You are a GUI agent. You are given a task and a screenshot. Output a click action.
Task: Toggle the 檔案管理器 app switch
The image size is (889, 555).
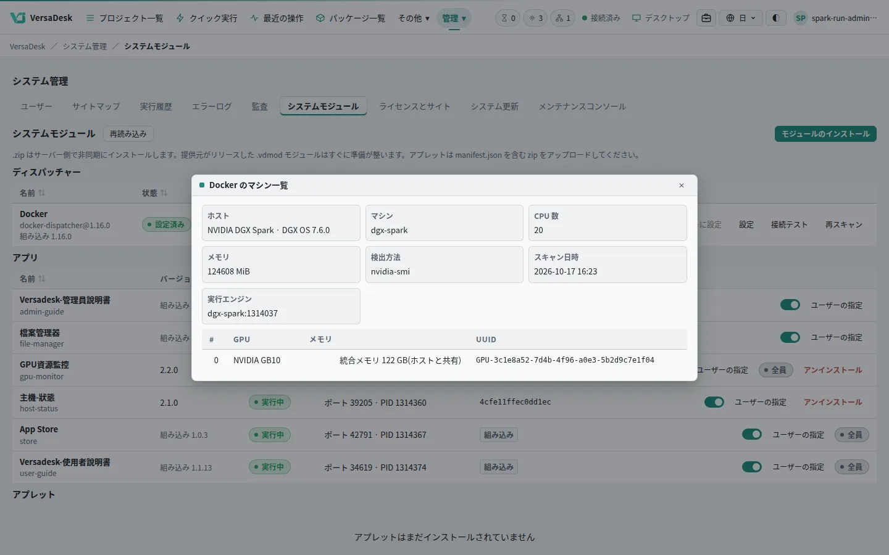click(x=790, y=337)
